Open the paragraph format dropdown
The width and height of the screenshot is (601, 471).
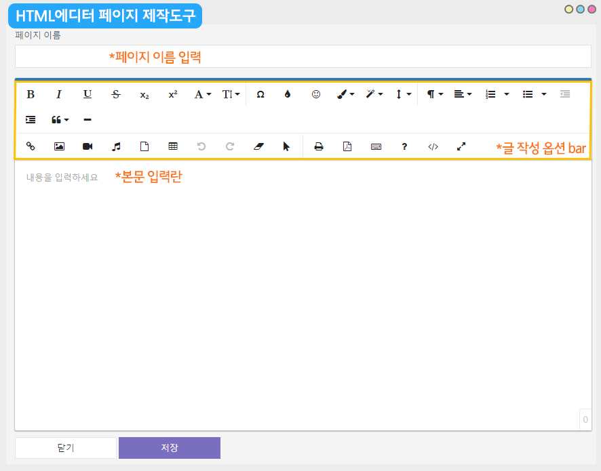pos(435,94)
